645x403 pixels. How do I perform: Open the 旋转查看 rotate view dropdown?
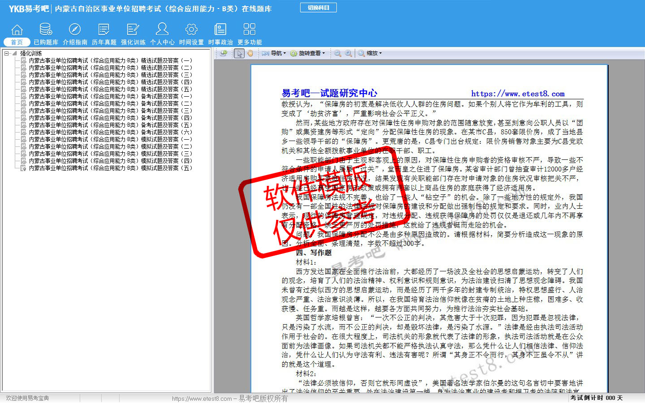coord(307,53)
